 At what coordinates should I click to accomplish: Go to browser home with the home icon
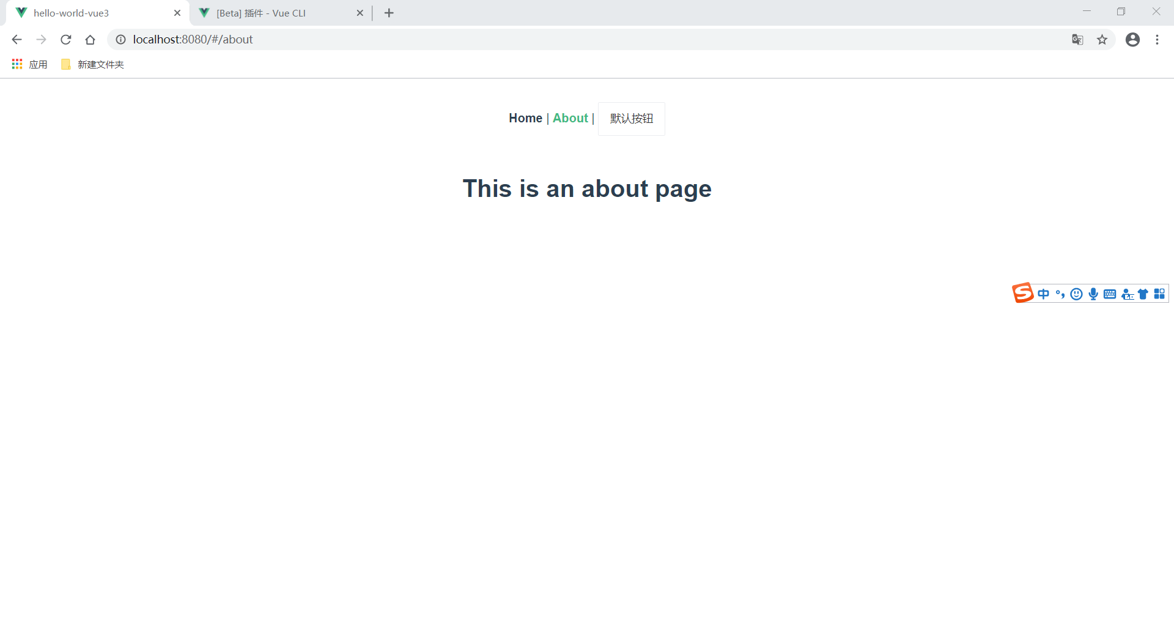pyautogui.click(x=90, y=39)
